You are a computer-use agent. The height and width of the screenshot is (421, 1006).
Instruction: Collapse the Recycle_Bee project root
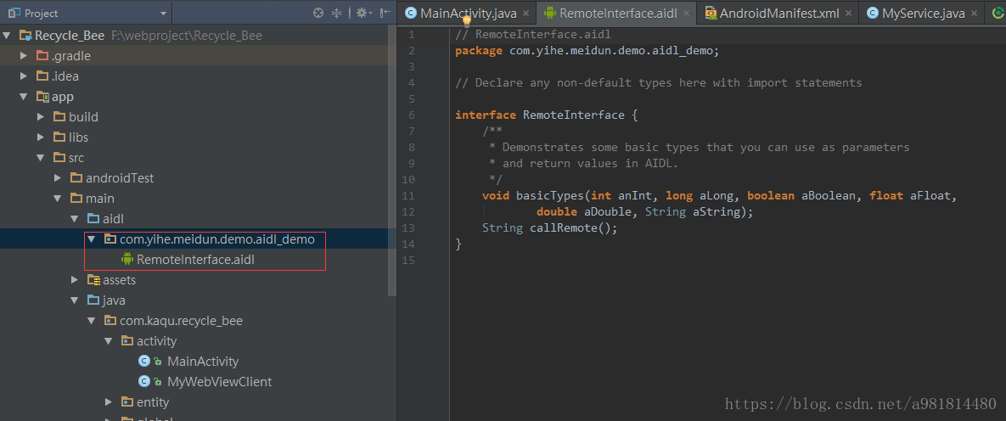coord(7,36)
